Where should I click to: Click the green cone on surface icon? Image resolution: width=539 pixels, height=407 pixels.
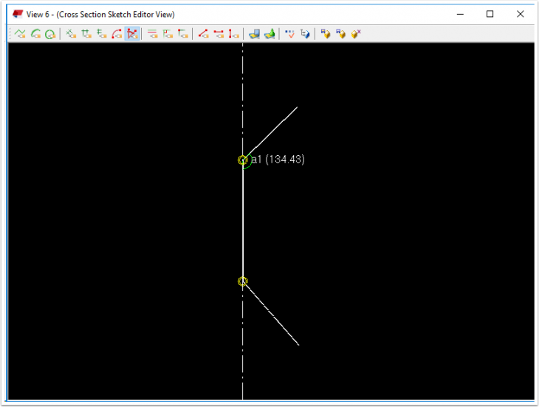pyautogui.click(x=269, y=34)
